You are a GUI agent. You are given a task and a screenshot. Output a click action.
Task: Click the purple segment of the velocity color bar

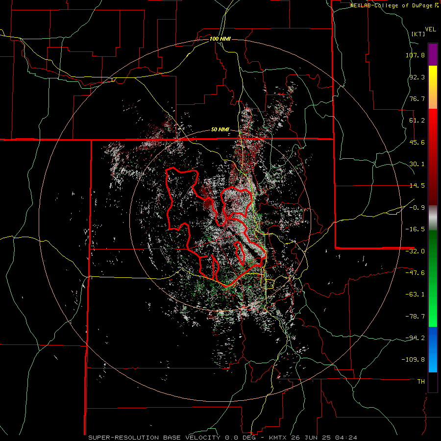pyautogui.click(x=433, y=54)
